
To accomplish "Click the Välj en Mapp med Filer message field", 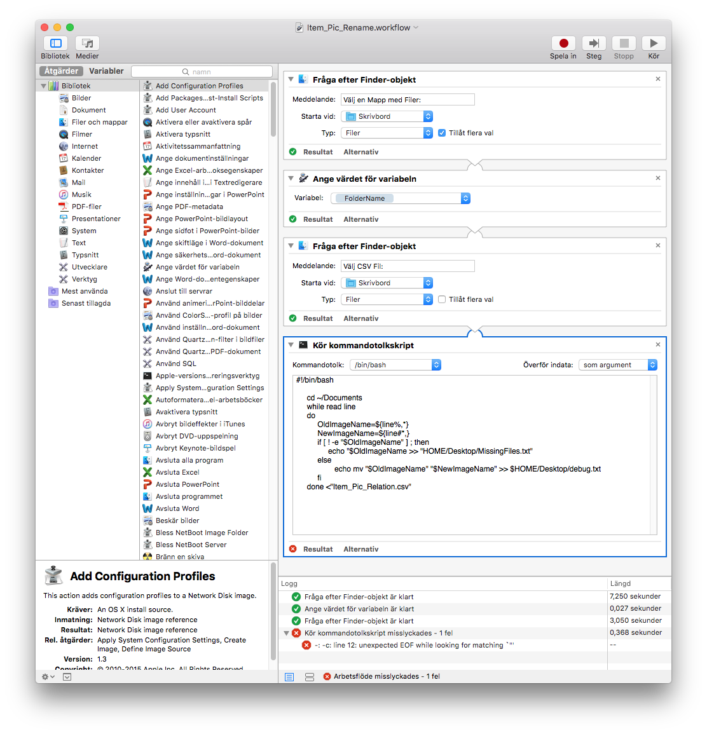I will tap(408, 99).
